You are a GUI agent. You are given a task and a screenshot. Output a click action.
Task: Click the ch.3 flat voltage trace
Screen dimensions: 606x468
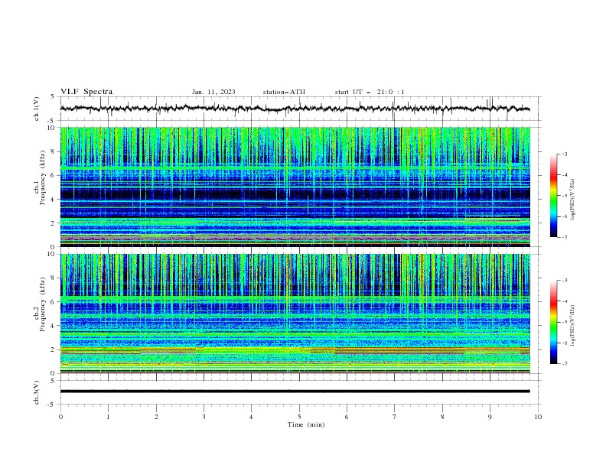point(295,392)
